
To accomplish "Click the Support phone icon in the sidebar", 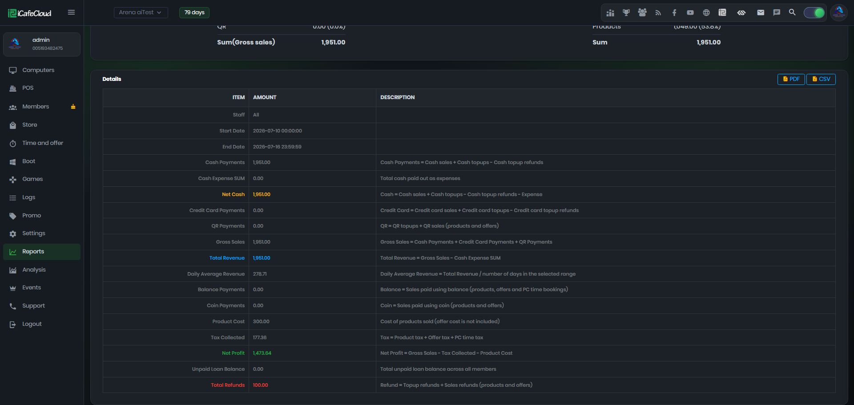I will pos(13,306).
